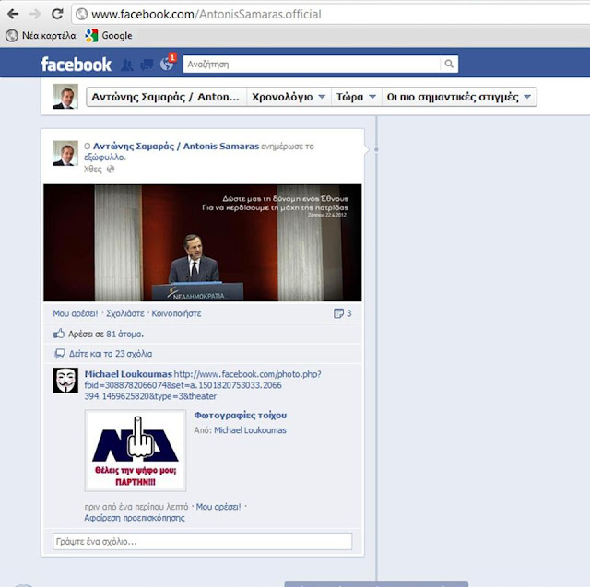Open the Φωτογραφίες τοίχου album link
The width and height of the screenshot is (590, 587).
(x=241, y=416)
